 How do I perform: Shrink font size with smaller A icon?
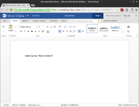click(51, 27)
